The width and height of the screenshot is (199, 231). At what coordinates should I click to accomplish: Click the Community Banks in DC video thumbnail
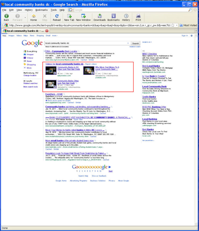[x=51, y=71]
